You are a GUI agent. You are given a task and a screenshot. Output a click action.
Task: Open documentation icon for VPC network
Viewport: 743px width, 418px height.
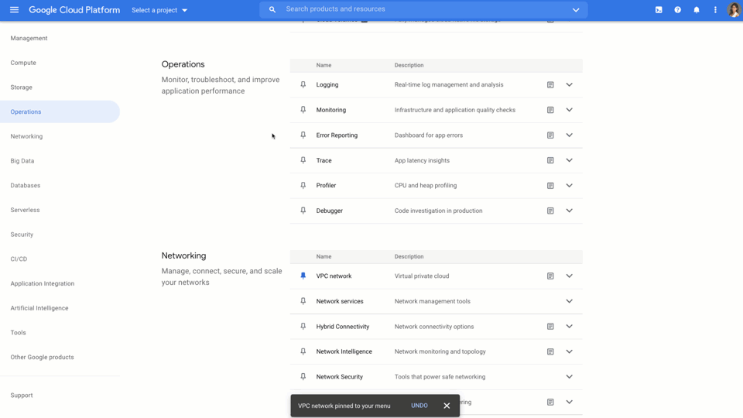550,276
